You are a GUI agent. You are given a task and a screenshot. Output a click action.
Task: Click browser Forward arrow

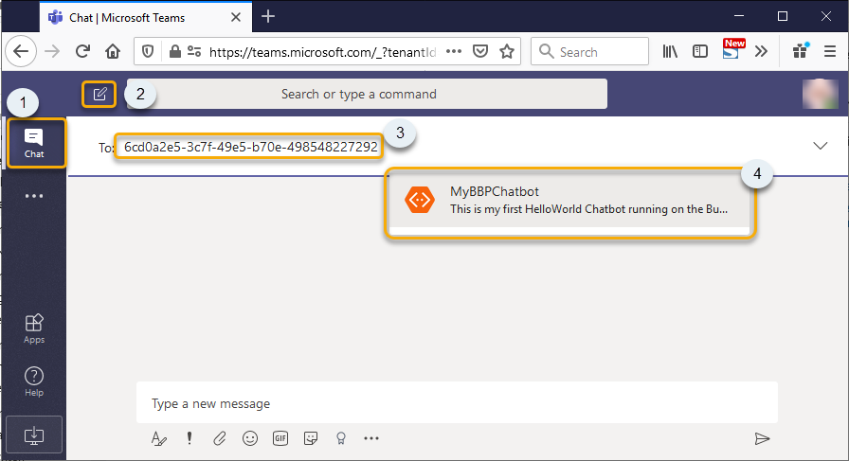(52, 51)
